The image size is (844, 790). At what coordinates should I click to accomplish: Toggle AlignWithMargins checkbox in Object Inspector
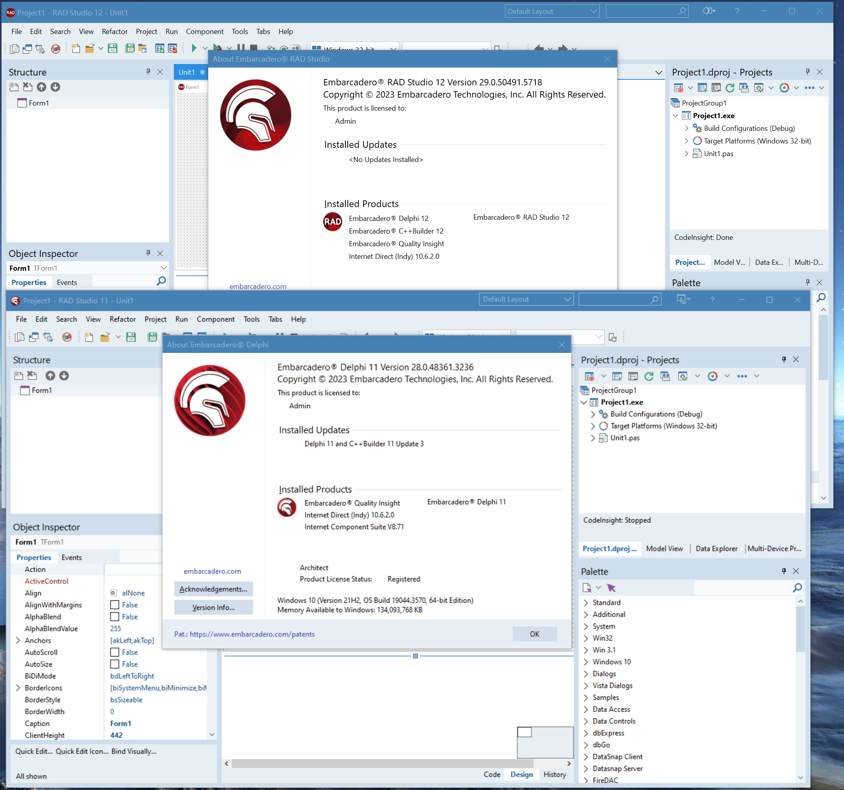[115, 605]
